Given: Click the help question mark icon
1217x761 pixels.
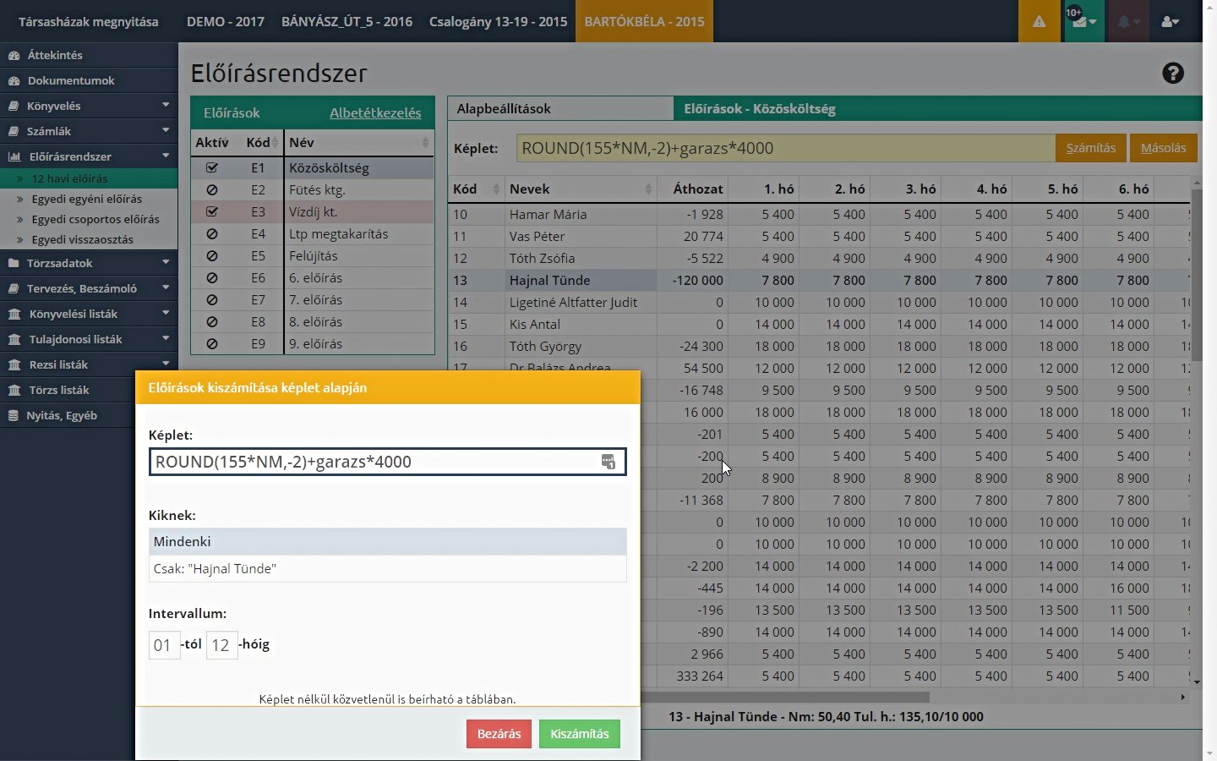Looking at the screenshot, I should [x=1172, y=74].
